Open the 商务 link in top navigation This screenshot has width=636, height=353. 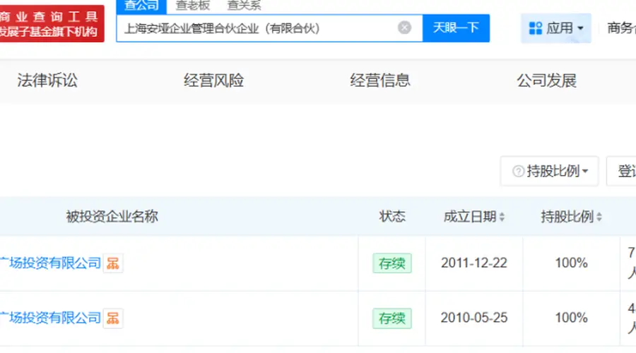(621, 28)
